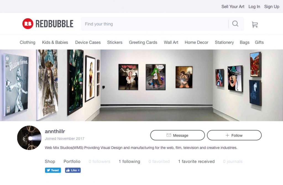Click the Redbubble logo icon
The height and width of the screenshot is (185, 283).
point(28,24)
